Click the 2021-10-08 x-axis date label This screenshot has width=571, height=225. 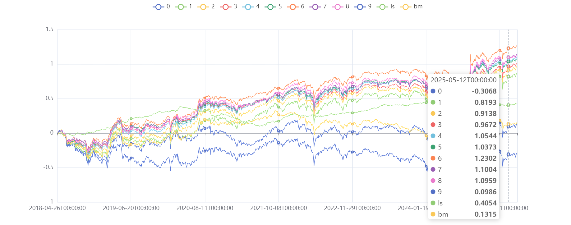279,208
